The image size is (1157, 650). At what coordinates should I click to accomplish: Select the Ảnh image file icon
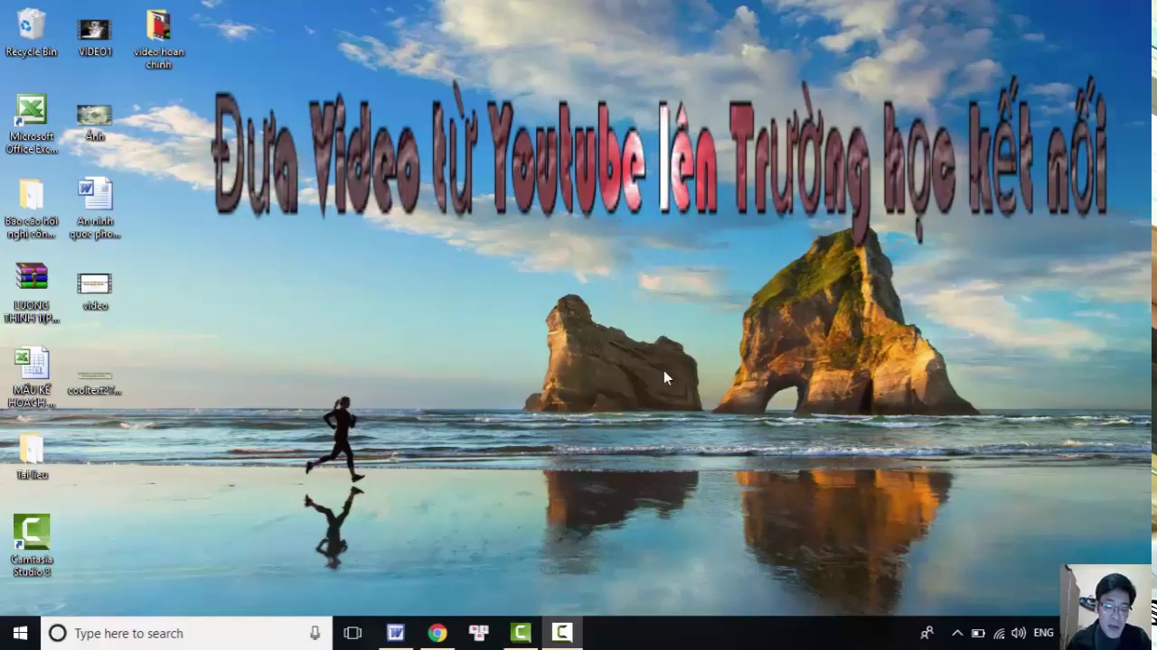pos(95,123)
